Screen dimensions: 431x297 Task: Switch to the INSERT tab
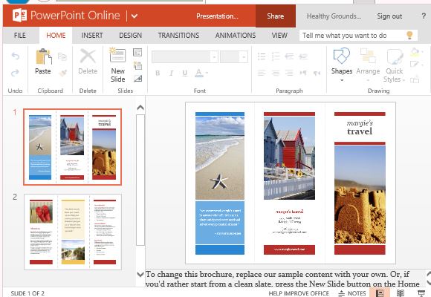pyautogui.click(x=92, y=36)
